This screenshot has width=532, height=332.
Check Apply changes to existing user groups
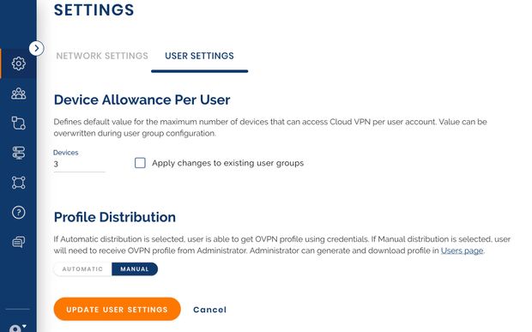(x=140, y=163)
